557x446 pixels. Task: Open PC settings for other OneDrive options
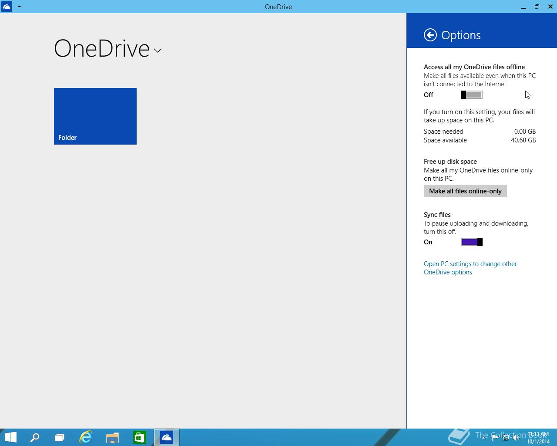pyautogui.click(x=470, y=268)
